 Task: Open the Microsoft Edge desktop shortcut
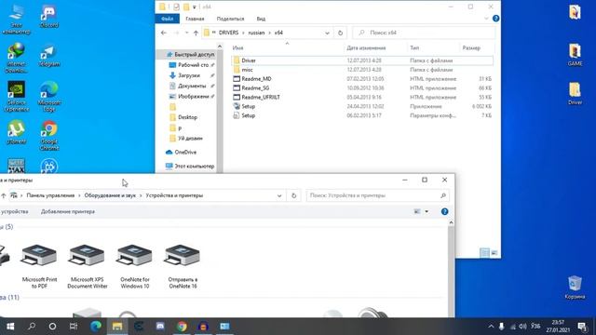point(49,97)
